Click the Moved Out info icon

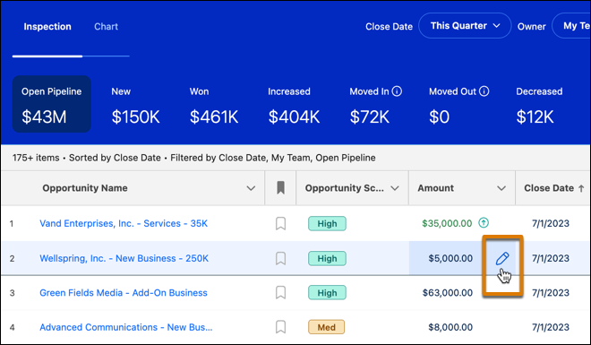coord(484,91)
